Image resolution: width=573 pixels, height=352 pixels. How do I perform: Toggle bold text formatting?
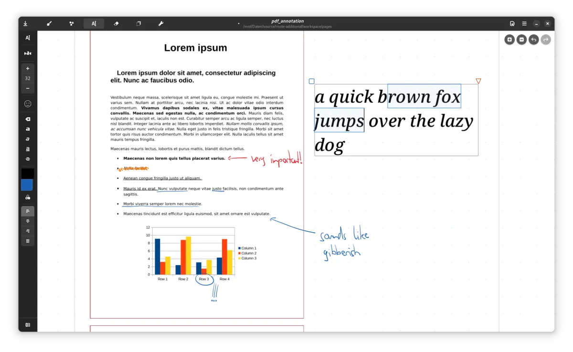point(27,129)
